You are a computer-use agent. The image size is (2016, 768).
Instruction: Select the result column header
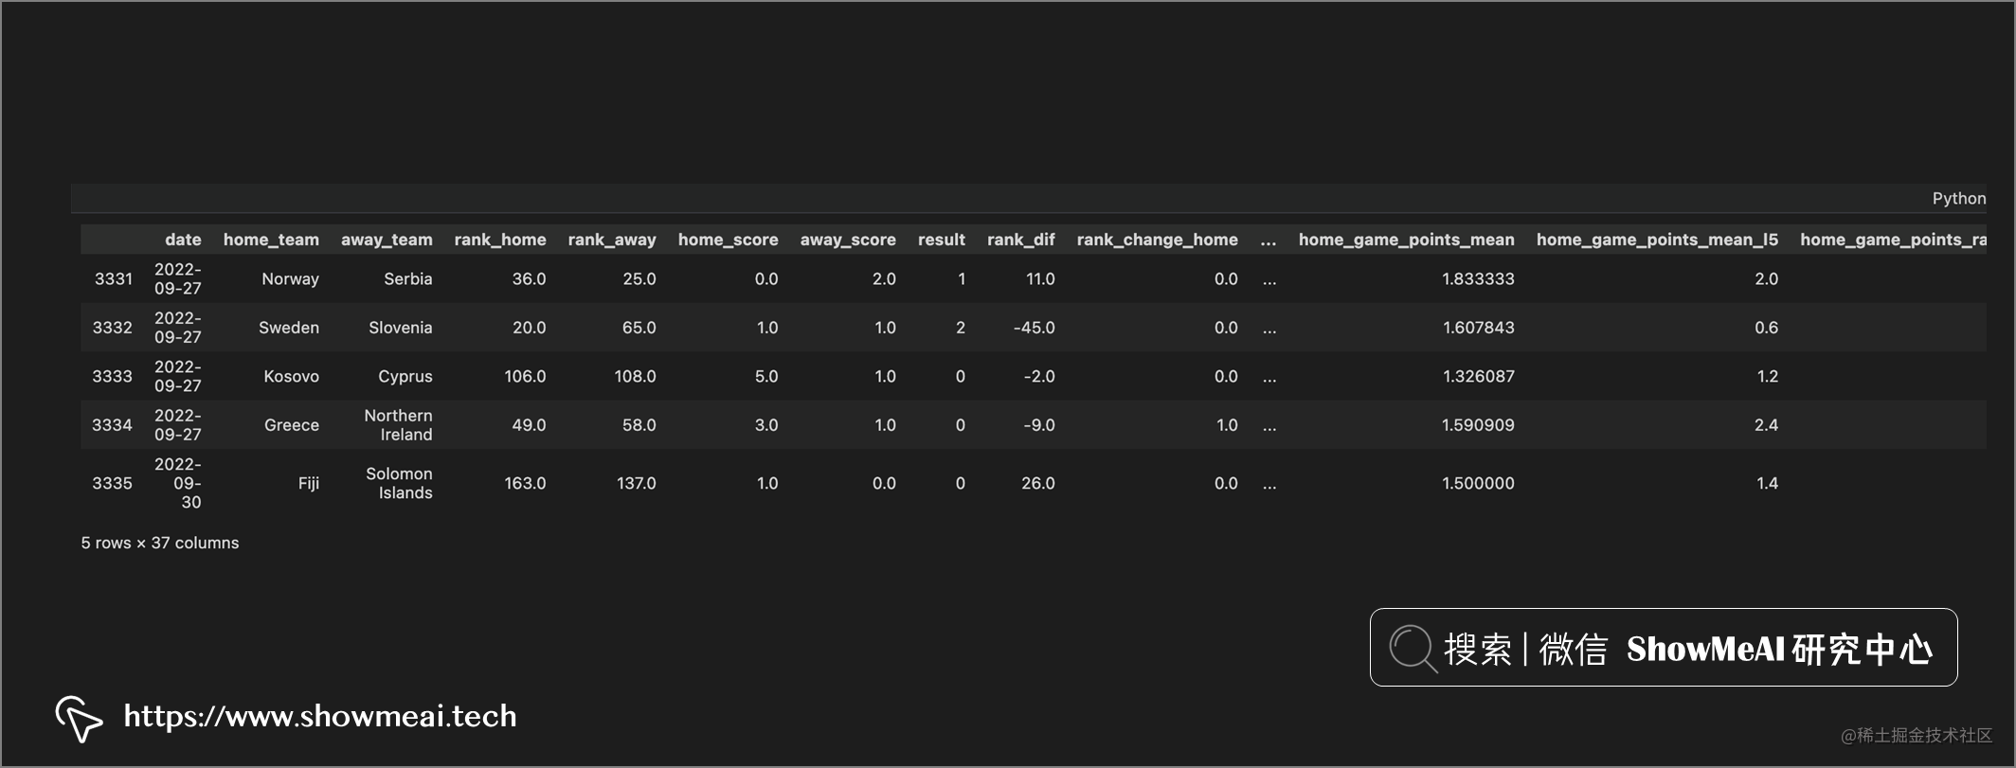942,240
